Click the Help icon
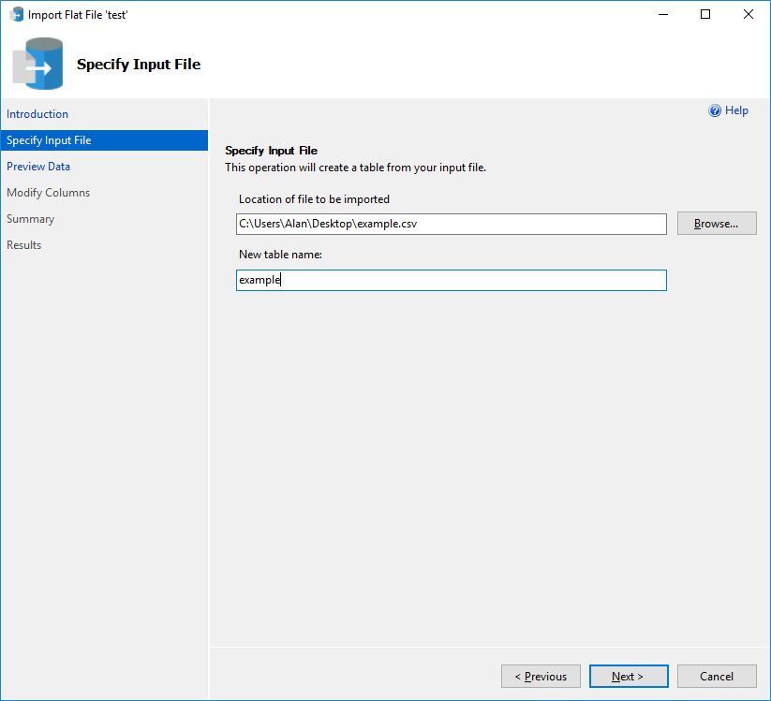Screen dimensions: 771x701 click(713, 110)
